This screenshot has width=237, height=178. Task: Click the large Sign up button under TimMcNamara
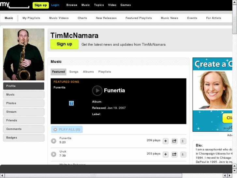(65, 44)
